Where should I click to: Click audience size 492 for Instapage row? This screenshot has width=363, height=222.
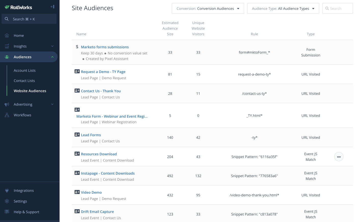click(170, 176)
